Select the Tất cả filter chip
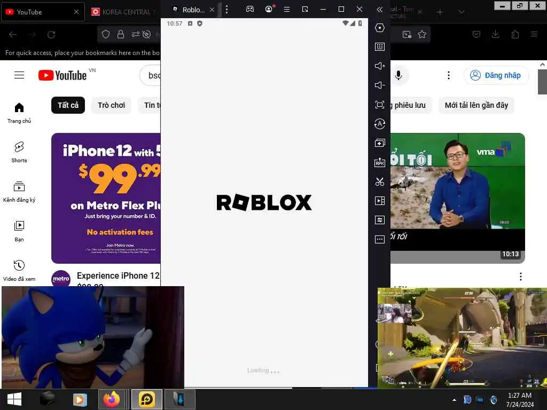The height and width of the screenshot is (410, 547). point(68,105)
